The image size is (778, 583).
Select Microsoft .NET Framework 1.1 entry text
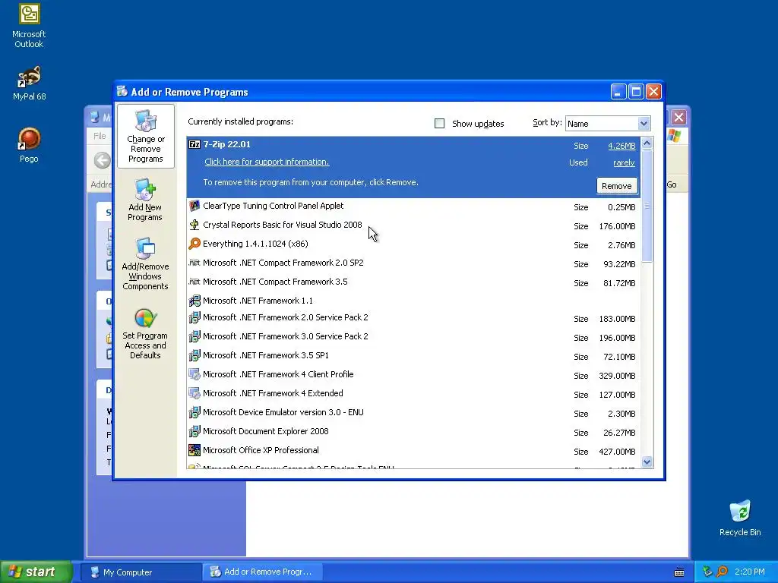point(258,301)
